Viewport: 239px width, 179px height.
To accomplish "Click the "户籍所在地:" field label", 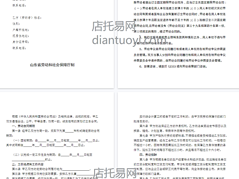I will [x=21, y=30].
